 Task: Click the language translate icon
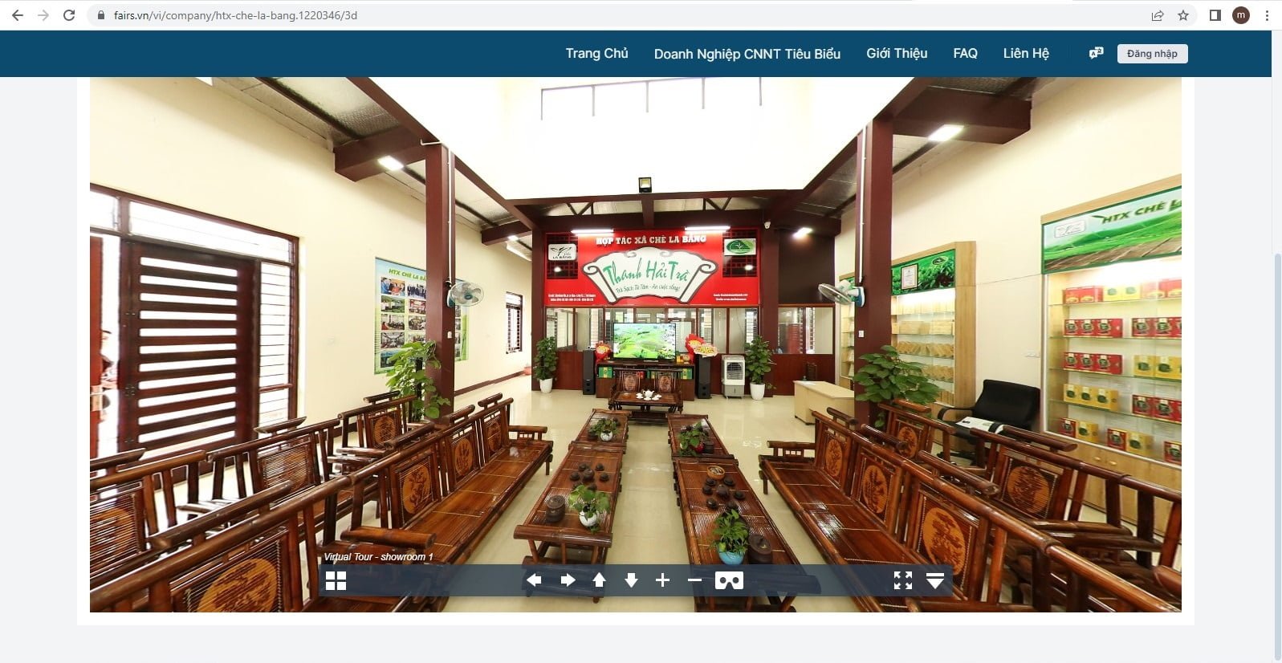pyautogui.click(x=1096, y=53)
